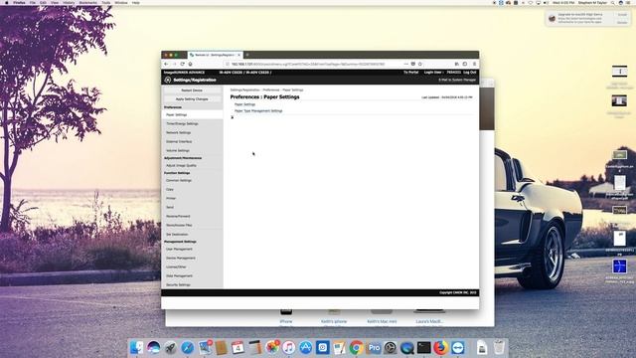Click Settings/Registration header icon

[168, 80]
